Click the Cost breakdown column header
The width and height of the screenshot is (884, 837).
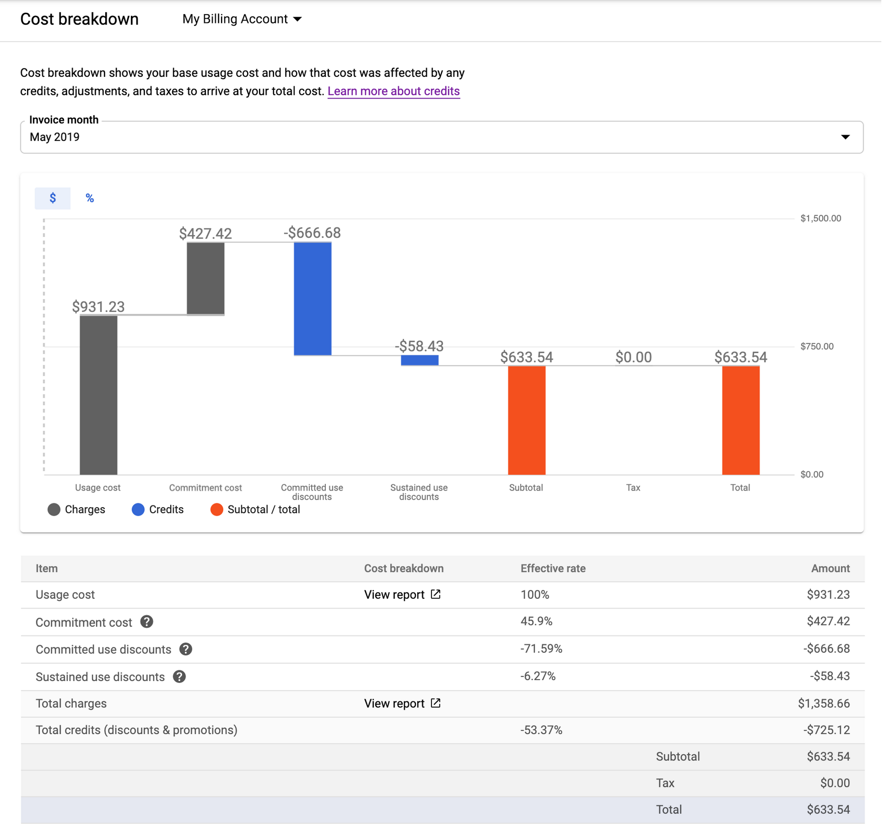tap(405, 570)
